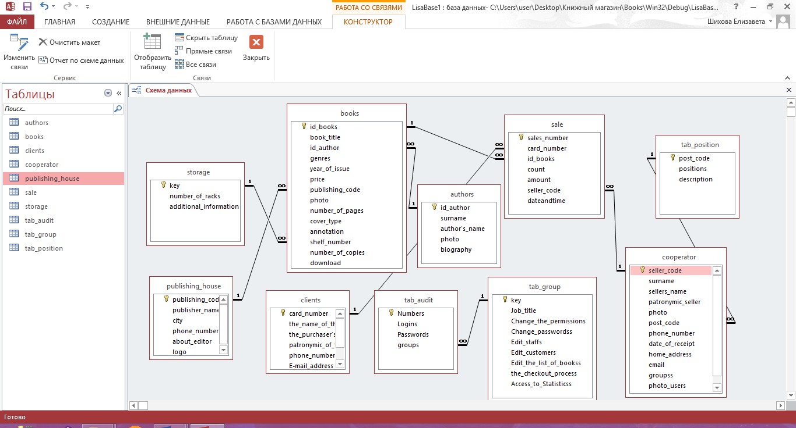Click Clear Layout (Очистить макет)
The width and height of the screenshot is (796, 428).
coord(69,42)
